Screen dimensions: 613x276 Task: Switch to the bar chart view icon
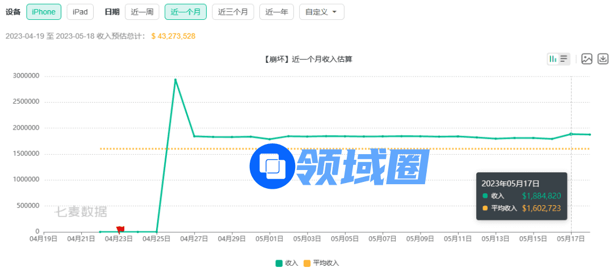[x=553, y=59]
